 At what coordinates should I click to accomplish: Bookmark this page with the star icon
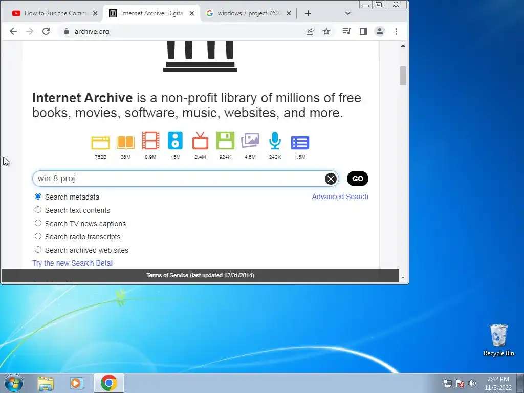[x=326, y=31]
